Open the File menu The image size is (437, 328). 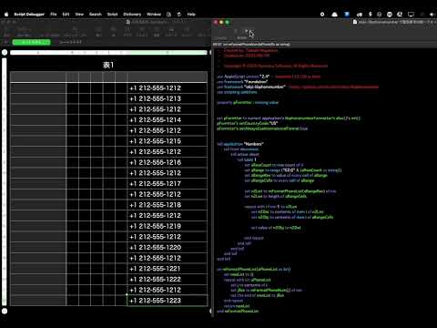[54, 15]
